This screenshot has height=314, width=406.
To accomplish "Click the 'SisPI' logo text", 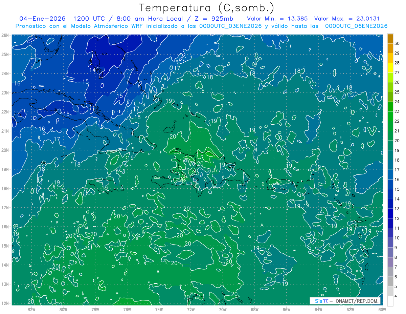I will point(321,301).
